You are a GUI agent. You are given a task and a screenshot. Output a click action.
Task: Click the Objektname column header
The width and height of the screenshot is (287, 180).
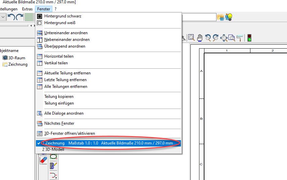pos(9,51)
